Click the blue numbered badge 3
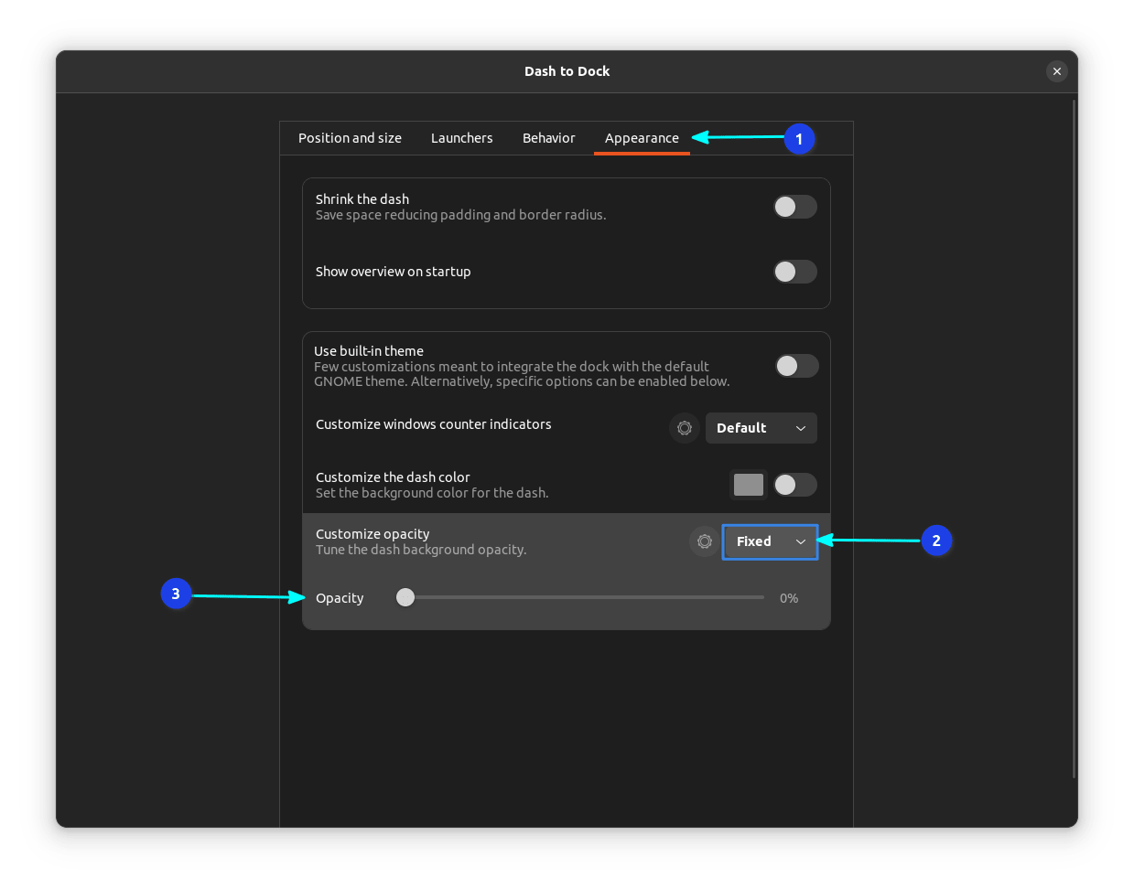 176,594
